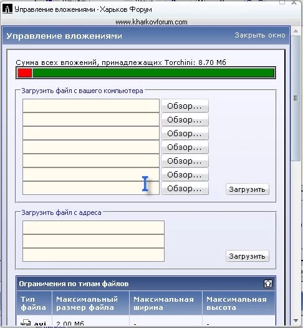Image resolution: width=303 pixels, height=328 pixels.
Task: Click the total attachments size text 8.70 Мб
Action: click(212, 62)
